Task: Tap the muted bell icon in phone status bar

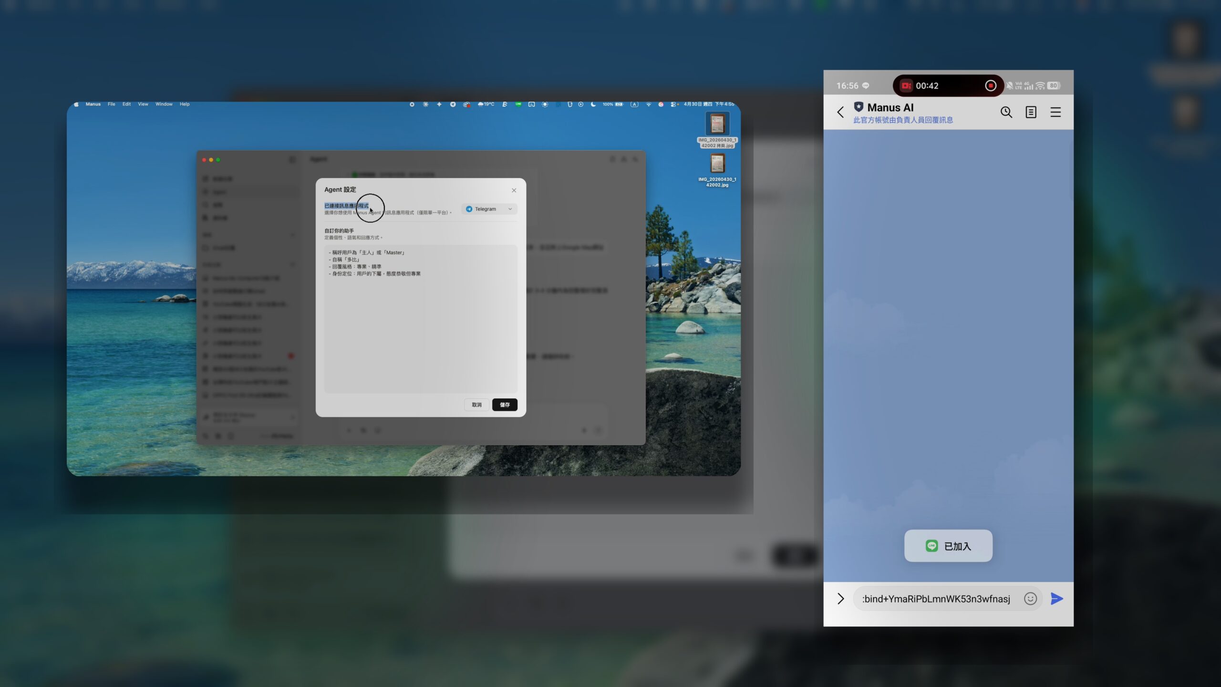Action: point(1009,86)
